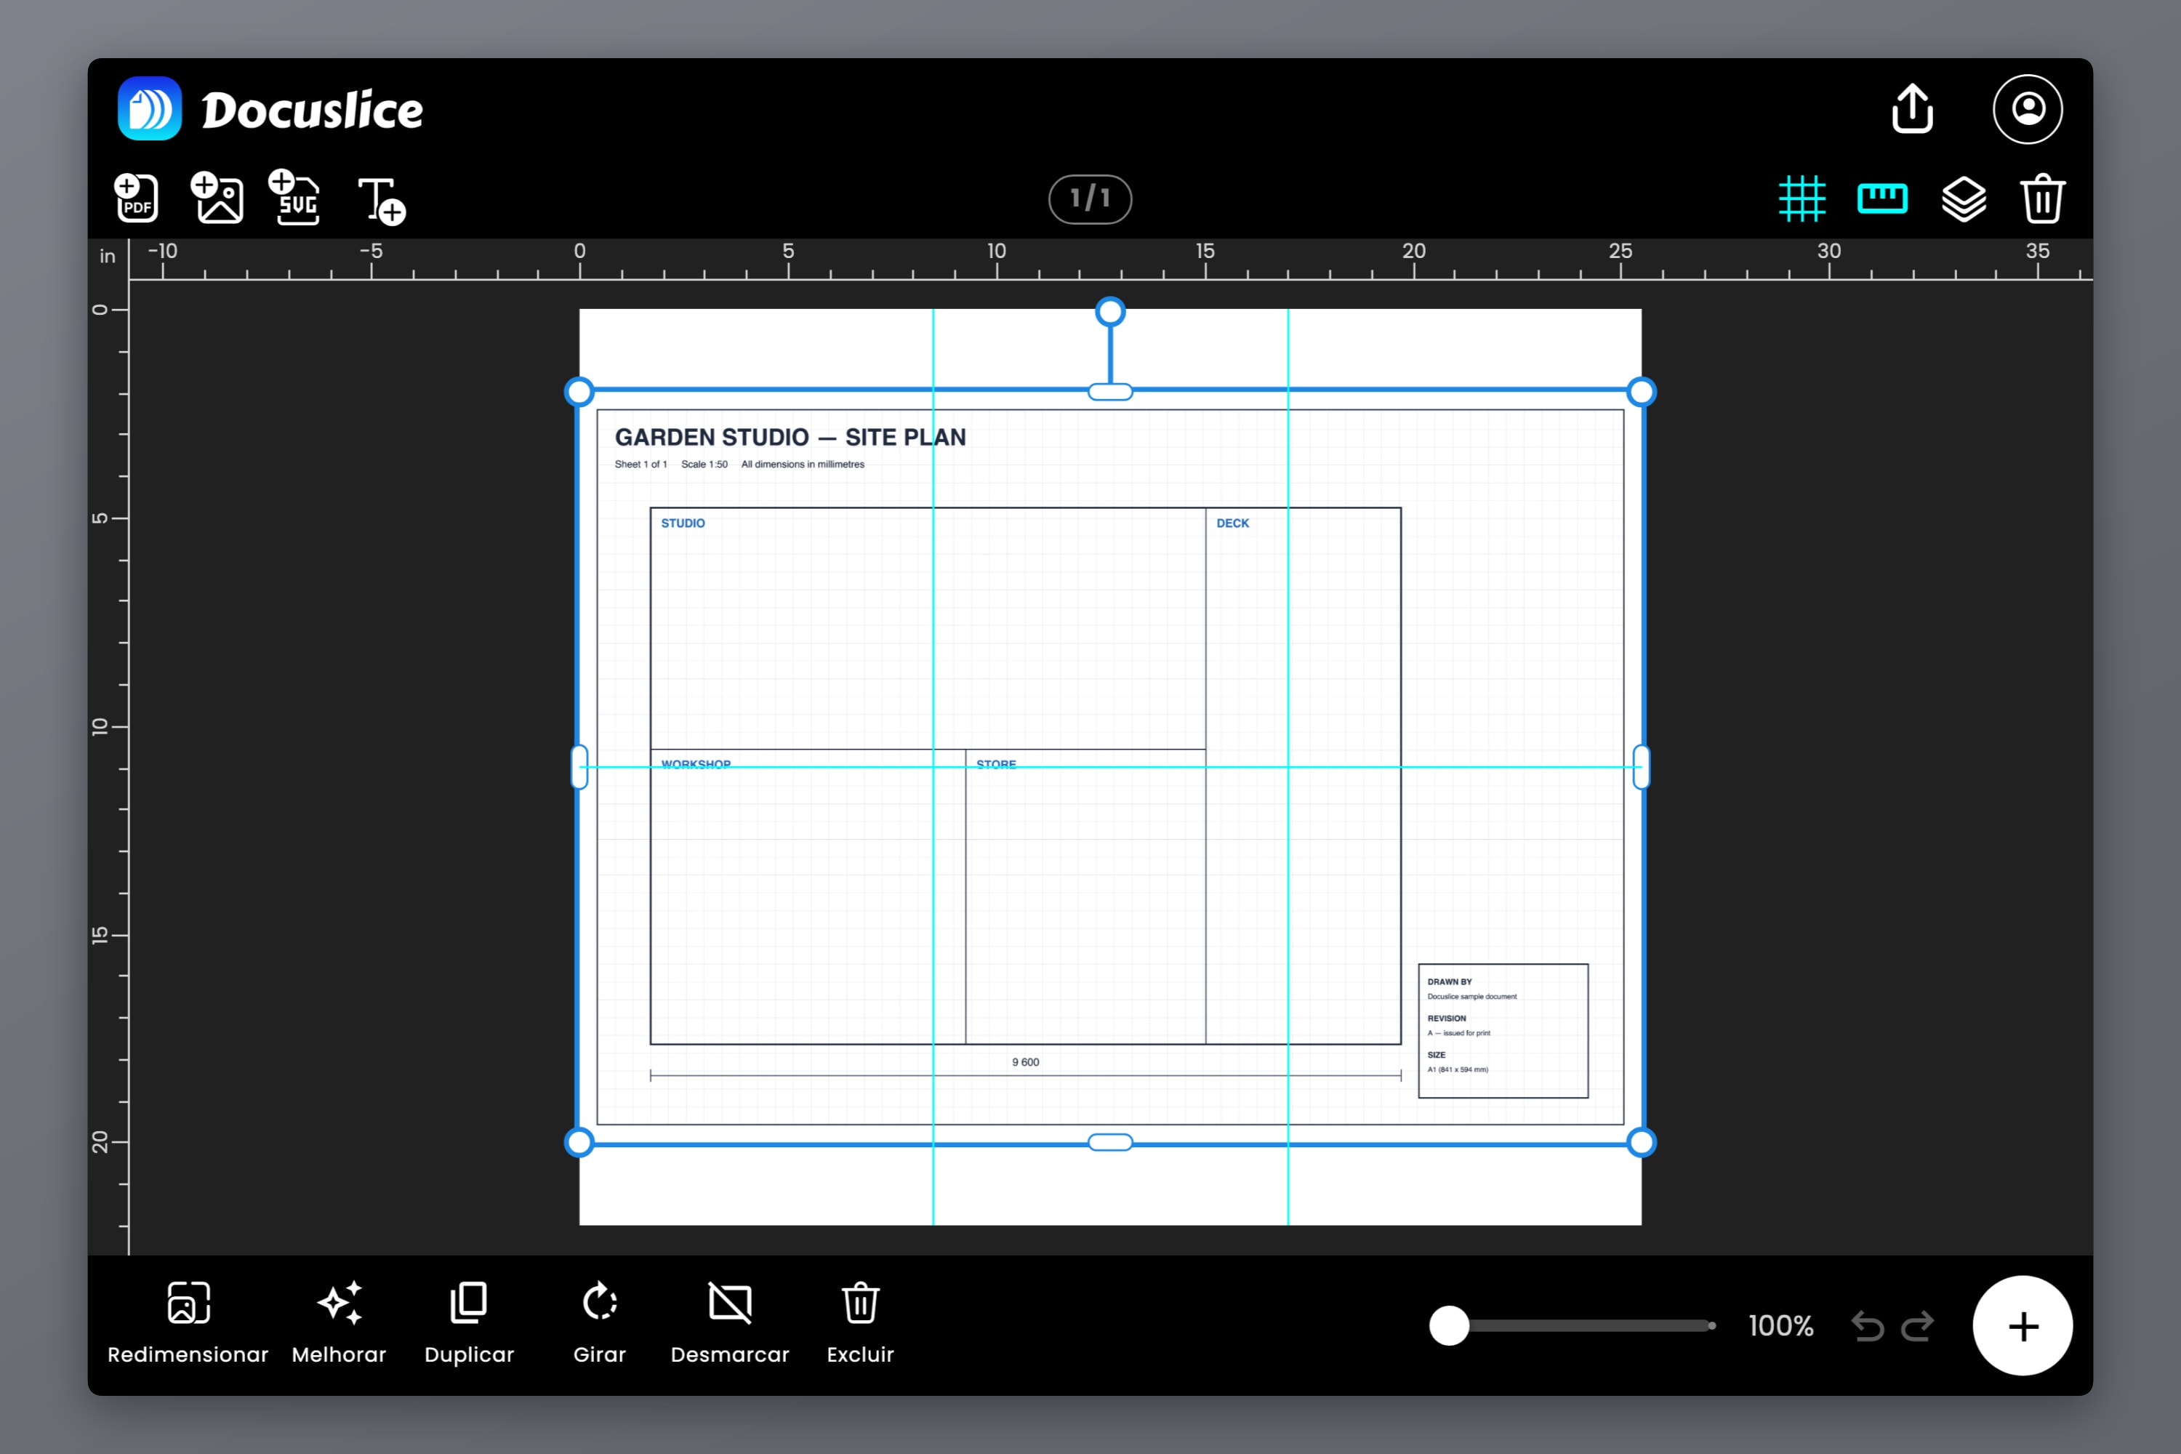Screen dimensions: 2181x1454
Task: Add an image to the canvas
Action: click(217, 198)
